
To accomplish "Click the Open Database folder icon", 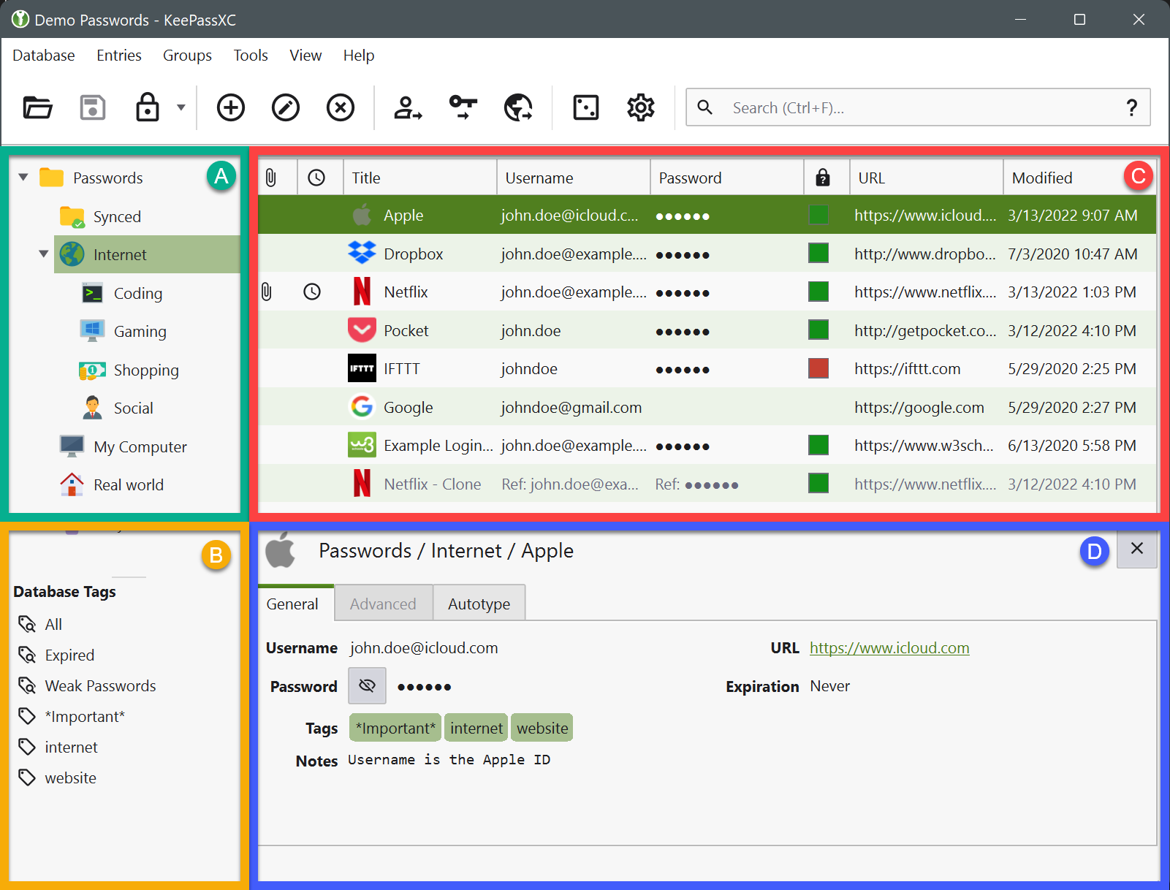I will (x=37, y=107).
